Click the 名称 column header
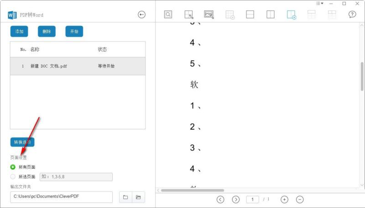 (35, 49)
